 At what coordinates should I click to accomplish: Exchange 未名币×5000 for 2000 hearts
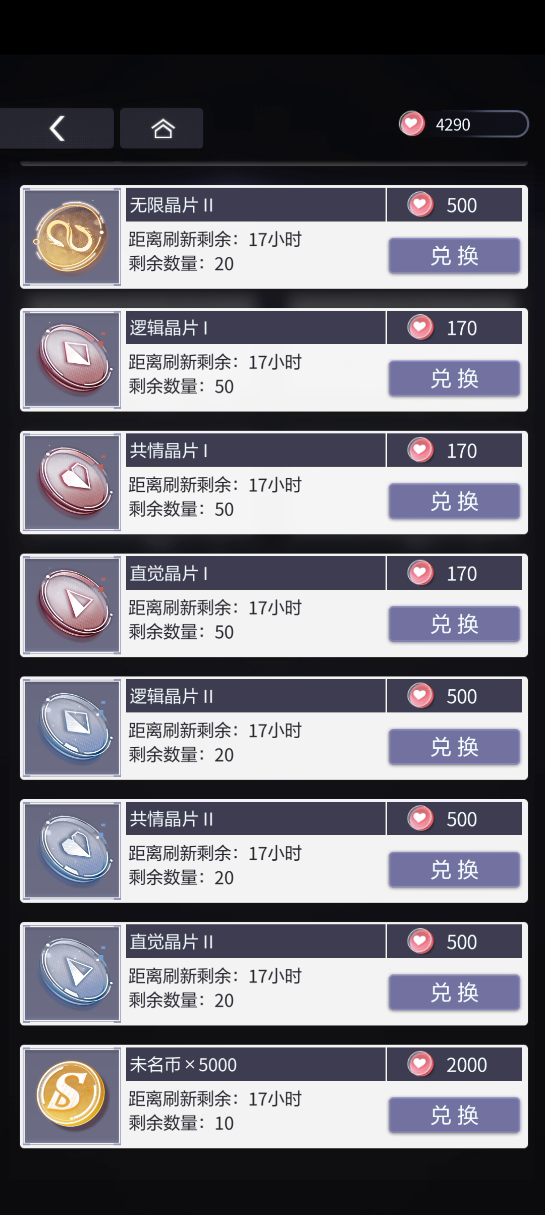(454, 1115)
